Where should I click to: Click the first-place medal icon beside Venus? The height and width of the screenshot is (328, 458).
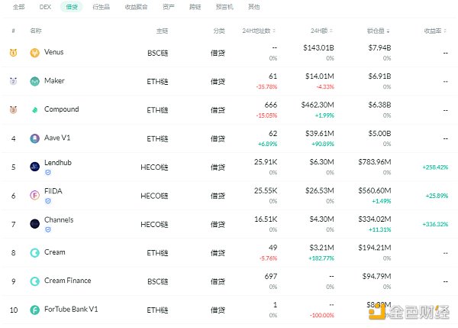(13, 53)
